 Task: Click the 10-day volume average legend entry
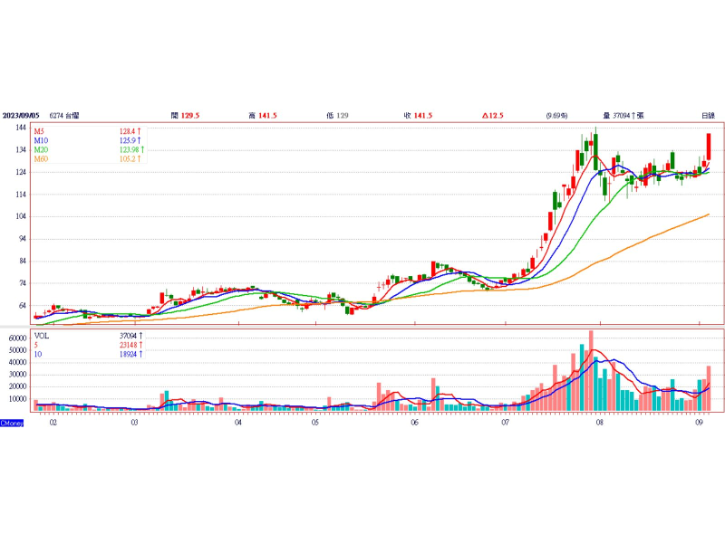click(38, 355)
